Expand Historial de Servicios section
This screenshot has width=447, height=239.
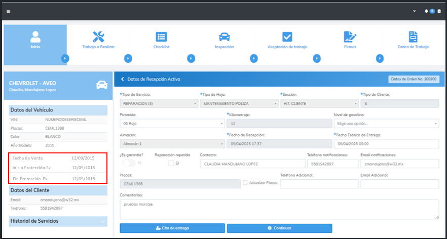58,221
